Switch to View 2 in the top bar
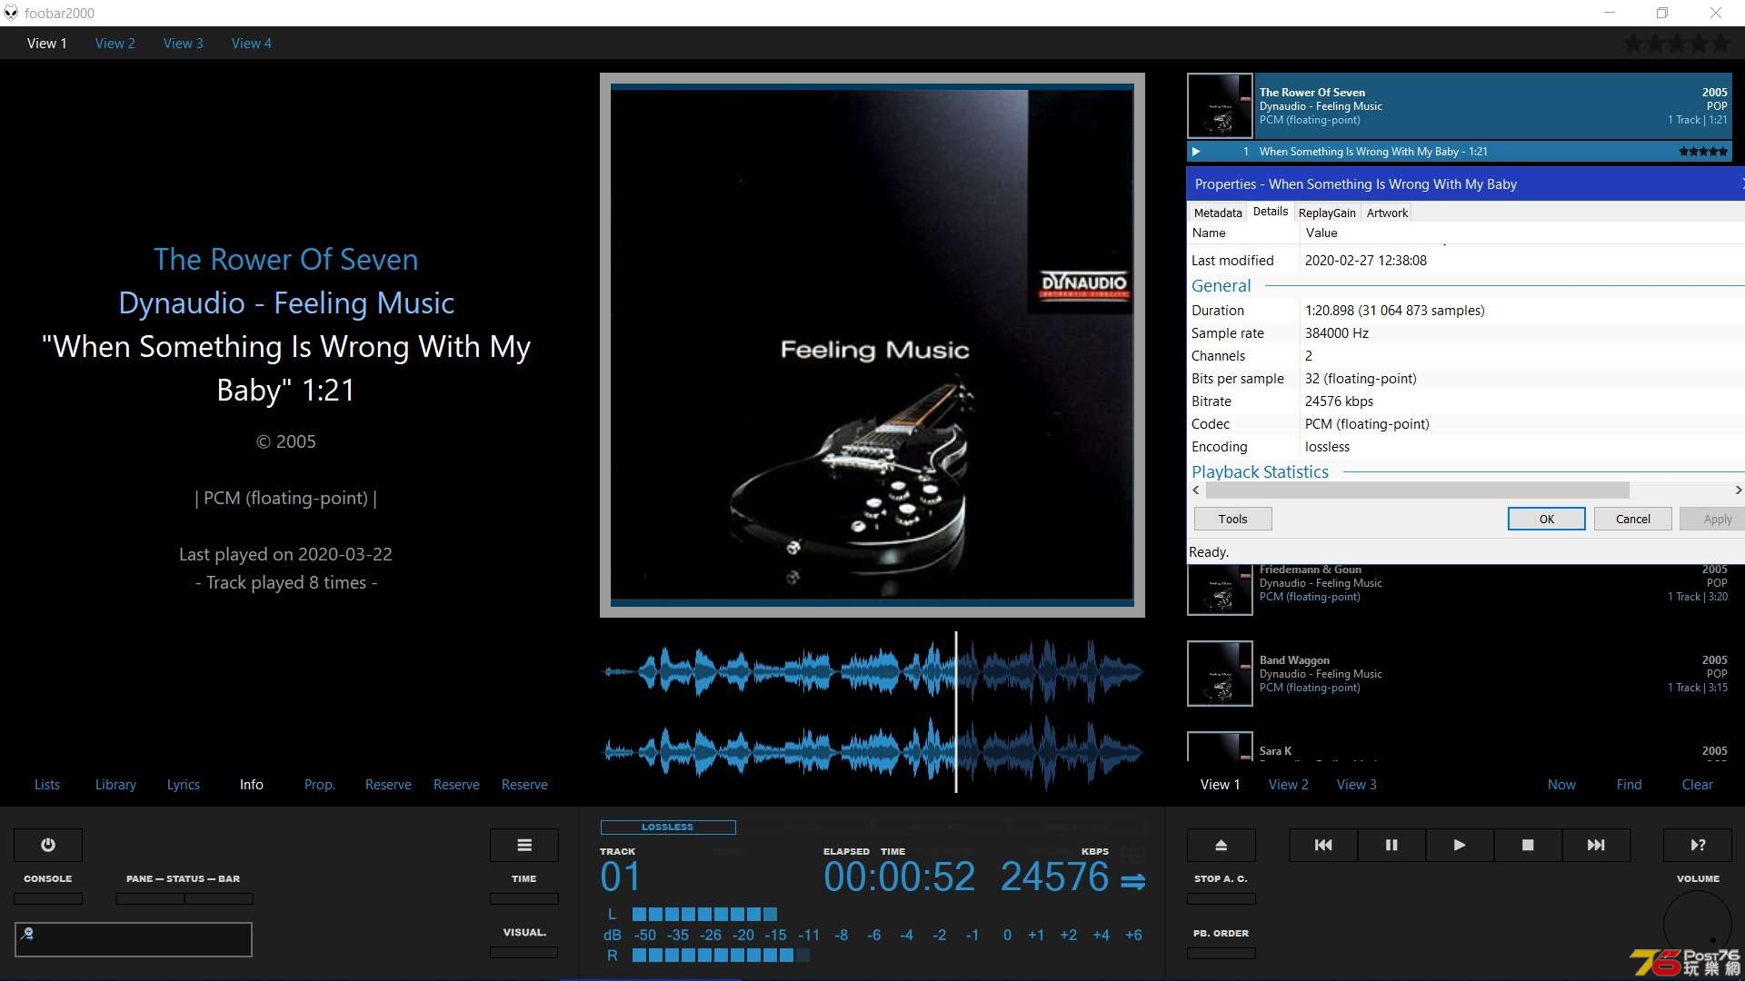 click(x=115, y=44)
